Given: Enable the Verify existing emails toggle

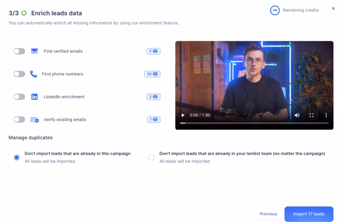Looking at the screenshot, I should [19, 120].
